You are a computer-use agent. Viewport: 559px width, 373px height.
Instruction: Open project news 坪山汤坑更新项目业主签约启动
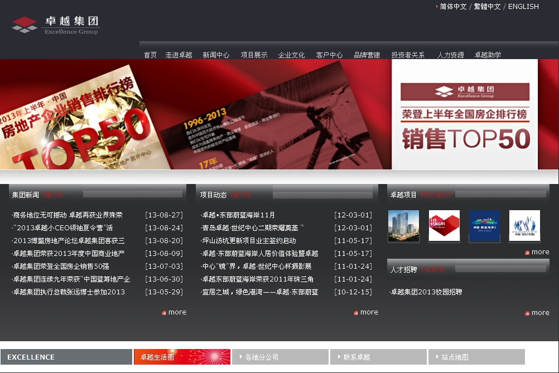(x=248, y=241)
